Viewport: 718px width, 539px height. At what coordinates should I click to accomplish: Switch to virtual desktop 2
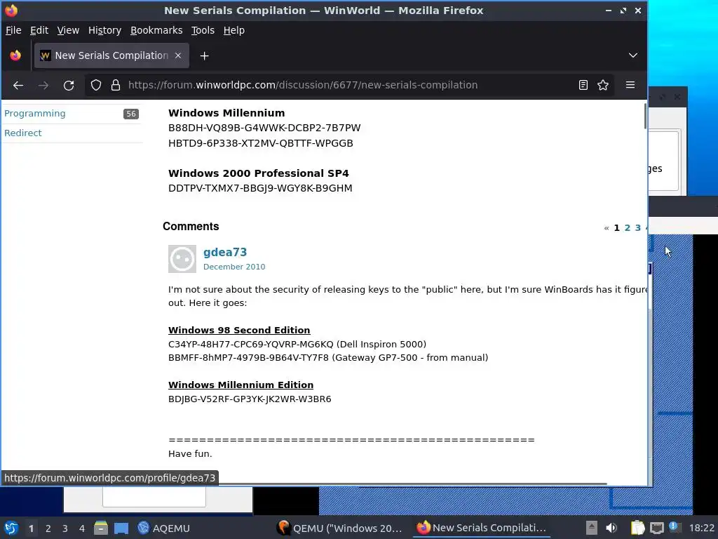pyautogui.click(x=48, y=528)
